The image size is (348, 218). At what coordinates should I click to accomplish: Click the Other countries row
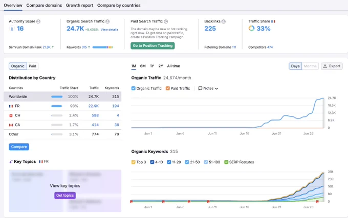point(62,134)
